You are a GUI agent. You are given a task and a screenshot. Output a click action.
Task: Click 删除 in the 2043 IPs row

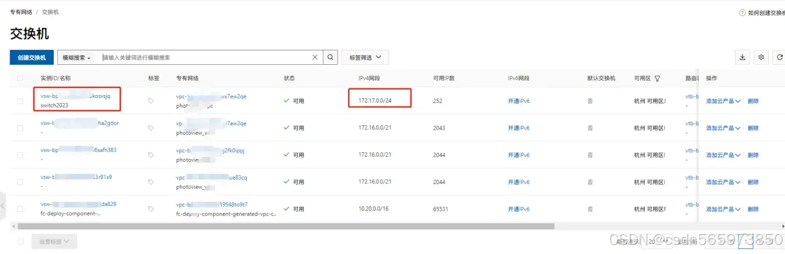[x=753, y=128]
